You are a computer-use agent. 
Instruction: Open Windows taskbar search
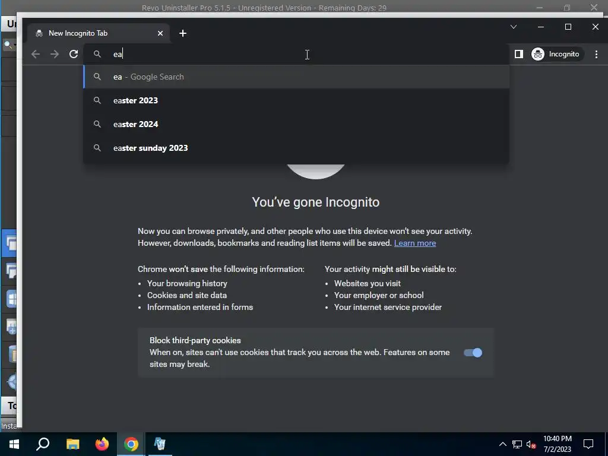(x=43, y=444)
